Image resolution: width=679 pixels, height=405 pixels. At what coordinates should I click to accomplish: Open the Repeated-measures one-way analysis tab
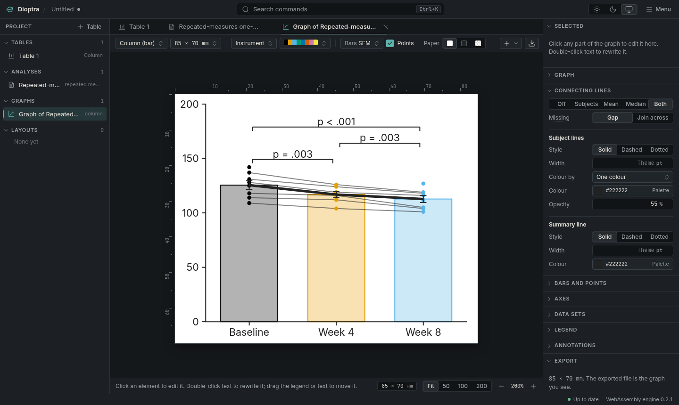[214, 27]
